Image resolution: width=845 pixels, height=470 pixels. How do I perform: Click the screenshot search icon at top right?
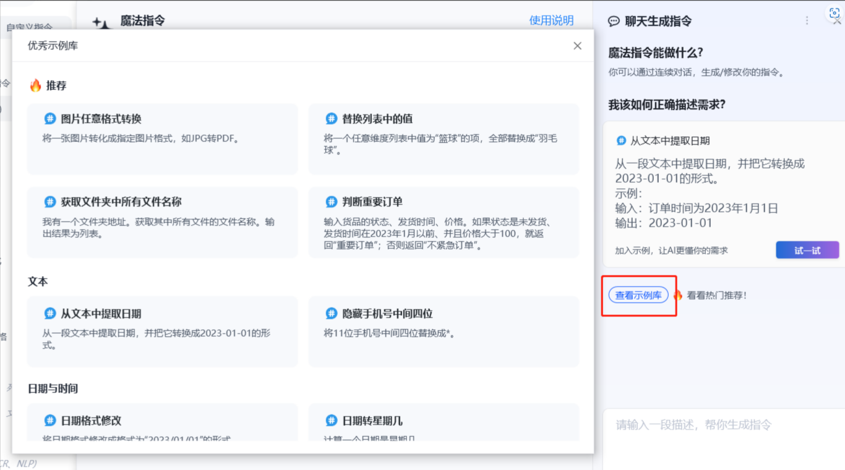834,13
